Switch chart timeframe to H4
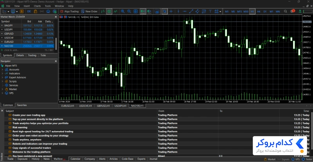The width and height of the screenshot is (313, 162). pos(259,12)
